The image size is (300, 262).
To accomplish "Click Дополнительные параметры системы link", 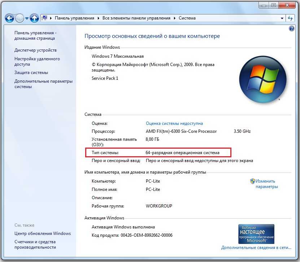I will tap(43, 84).
